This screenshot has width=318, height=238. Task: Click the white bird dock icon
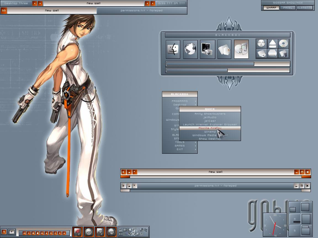[100, 232]
